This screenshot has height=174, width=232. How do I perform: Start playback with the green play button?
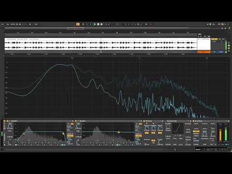point(95,24)
